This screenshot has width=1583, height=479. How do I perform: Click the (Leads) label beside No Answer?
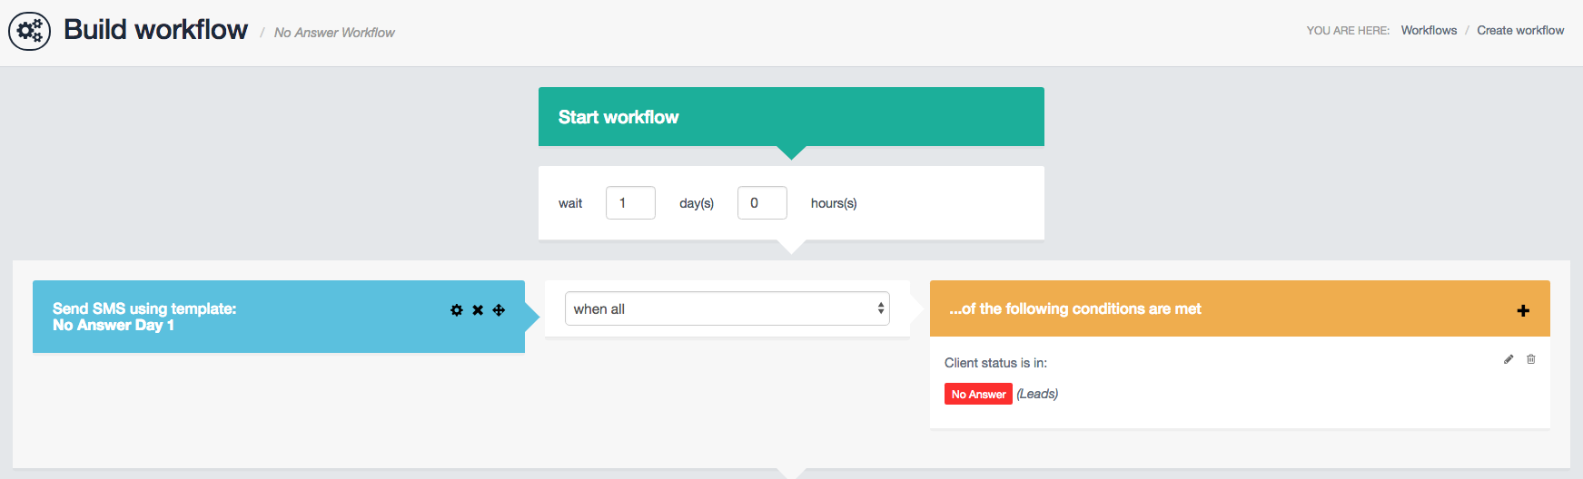tap(1037, 394)
